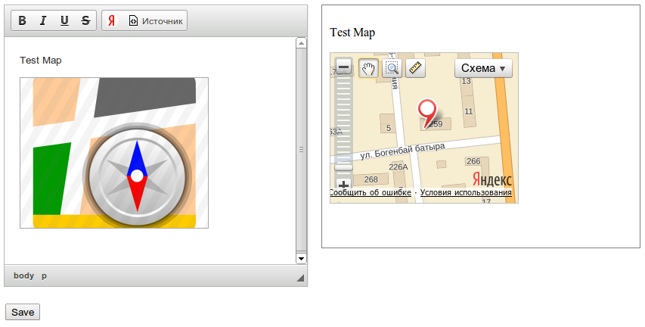Viewport: 645px width, 327px height.
Task: Select the hand pan tool on map
Action: (368, 68)
